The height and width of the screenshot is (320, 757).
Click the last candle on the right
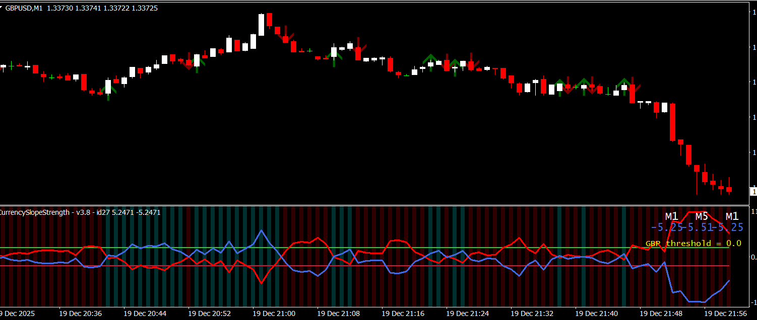click(729, 189)
